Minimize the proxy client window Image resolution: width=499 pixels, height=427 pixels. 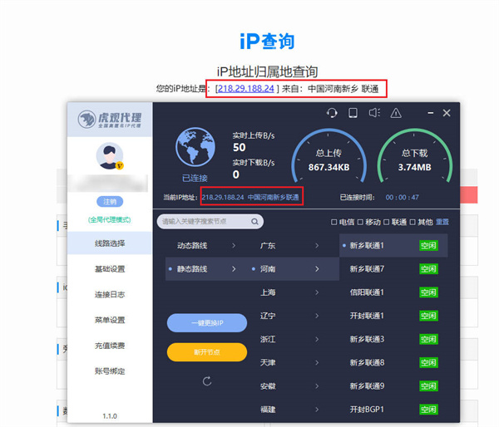coord(431,113)
